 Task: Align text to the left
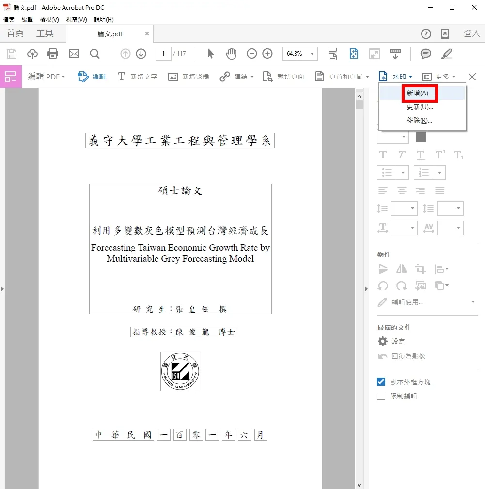383,190
